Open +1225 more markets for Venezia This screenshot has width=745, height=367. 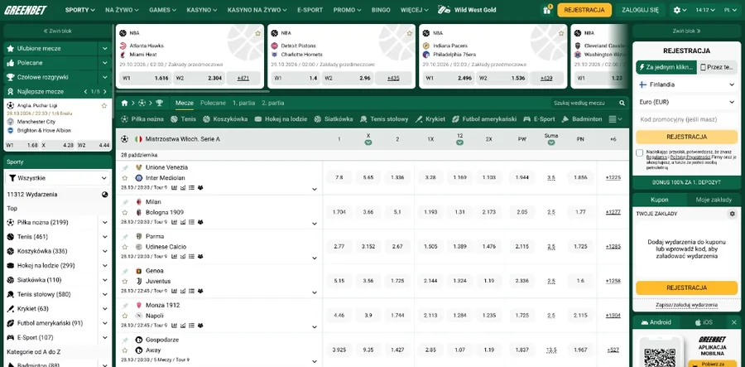click(x=613, y=178)
